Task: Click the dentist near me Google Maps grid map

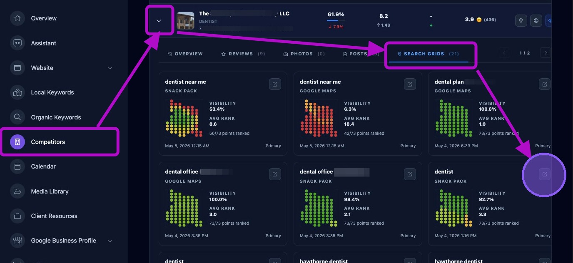Action: [319, 118]
